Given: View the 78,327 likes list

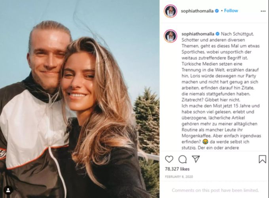Looking at the screenshot, I should click(177, 169).
